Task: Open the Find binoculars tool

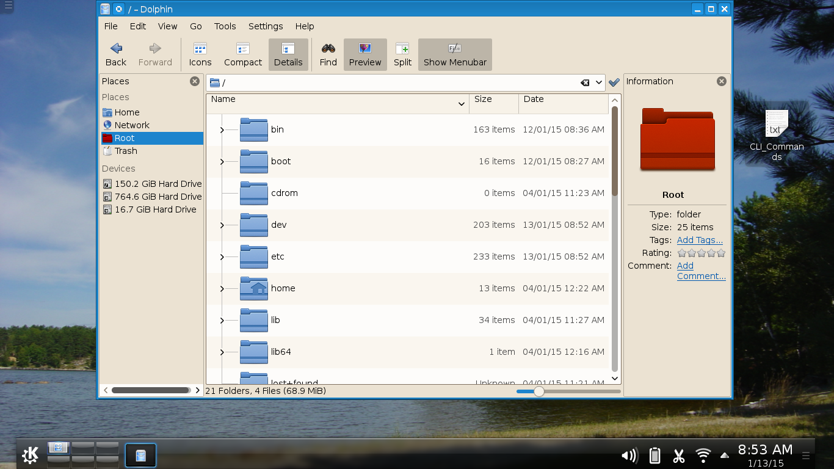Action: (328, 55)
